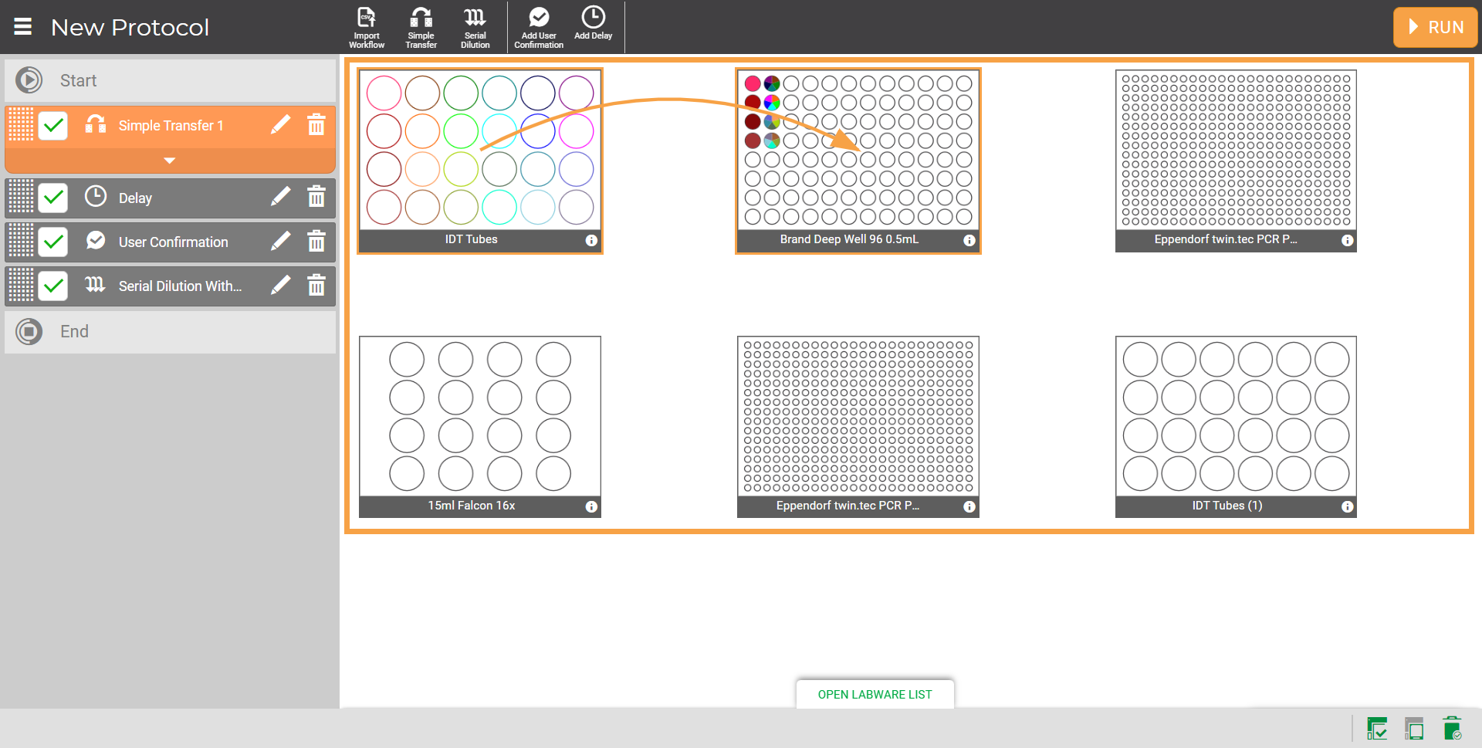Expand Simple Transfer 1 details arrow

coord(170,161)
